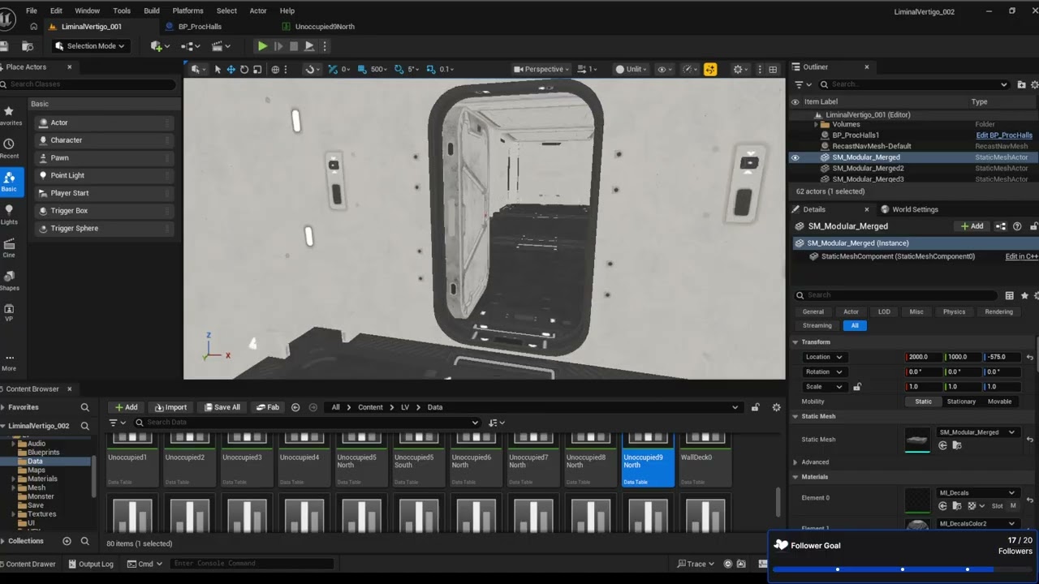Click the world/local coordinate globe icon
Image resolution: width=1039 pixels, height=584 pixels.
pyautogui.click(x=276, y=69)
